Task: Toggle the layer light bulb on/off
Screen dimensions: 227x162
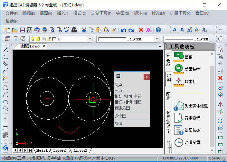Action: (x=33, y=39)
